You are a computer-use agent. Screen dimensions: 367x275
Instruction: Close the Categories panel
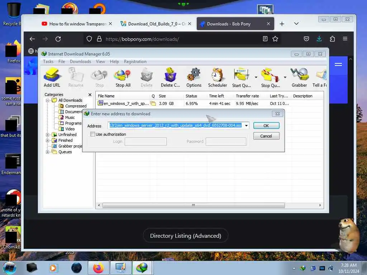coord(90,95)
